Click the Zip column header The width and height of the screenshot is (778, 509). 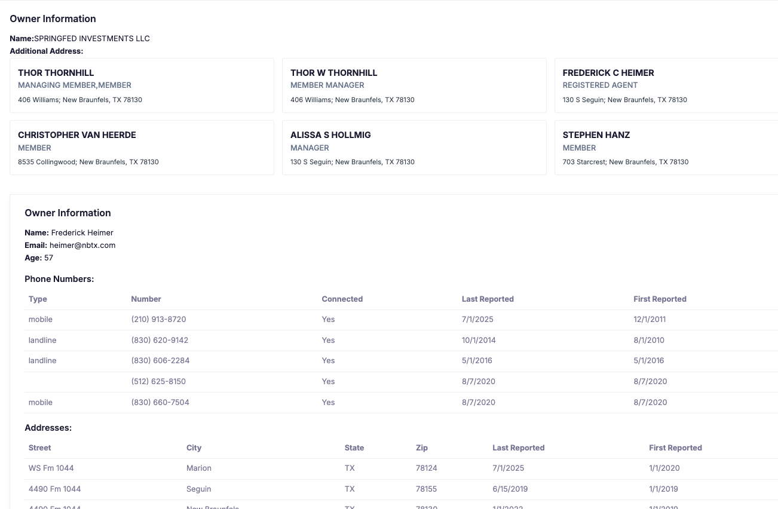422,447
